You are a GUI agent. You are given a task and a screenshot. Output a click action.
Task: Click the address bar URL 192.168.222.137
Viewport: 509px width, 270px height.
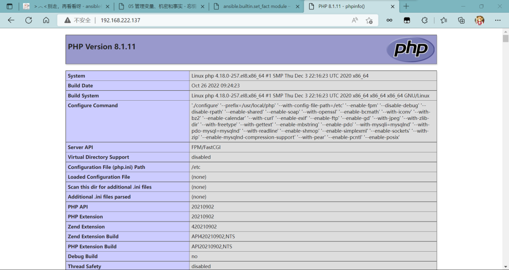[x=120, y=20]
